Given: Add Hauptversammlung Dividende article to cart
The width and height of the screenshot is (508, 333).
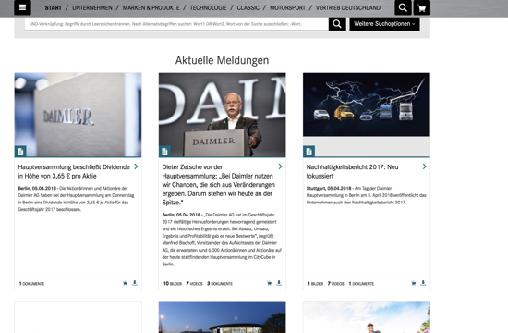Looking at the screenshot, I should pyautogui.click(x=125, y=283).
